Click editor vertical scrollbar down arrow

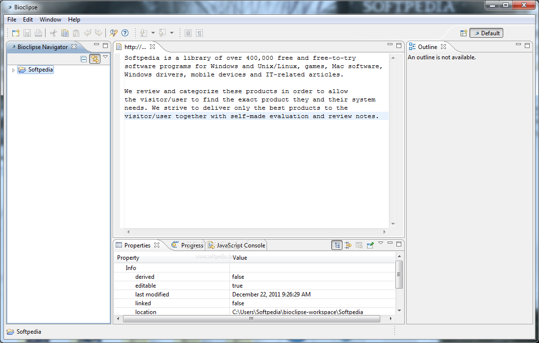pos(393,224)
